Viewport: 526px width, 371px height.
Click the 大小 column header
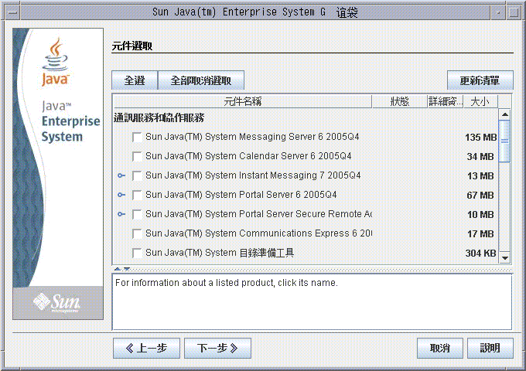[480, 101]
